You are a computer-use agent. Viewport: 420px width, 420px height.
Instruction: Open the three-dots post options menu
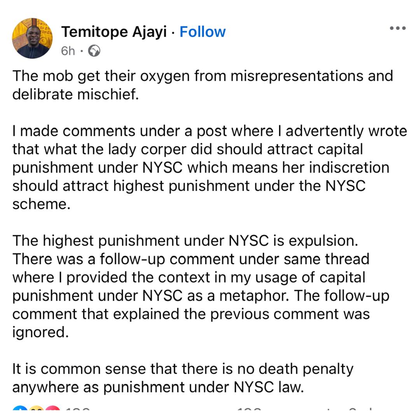click(397, 28)
